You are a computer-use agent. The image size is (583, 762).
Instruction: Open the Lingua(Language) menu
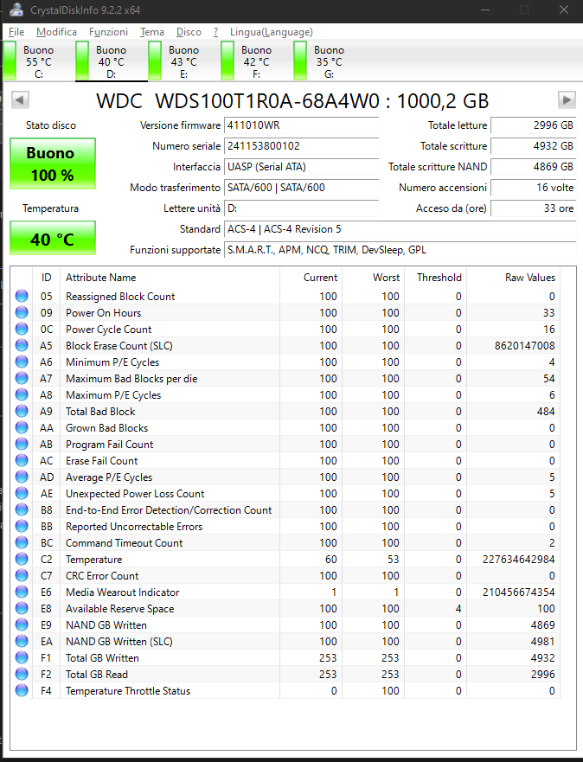[271, 32]
